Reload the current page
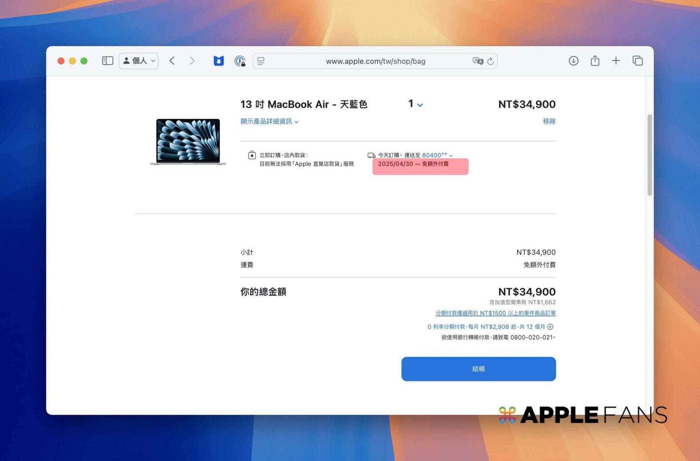This screenshot has width=700, height=461. click(490, 61)
